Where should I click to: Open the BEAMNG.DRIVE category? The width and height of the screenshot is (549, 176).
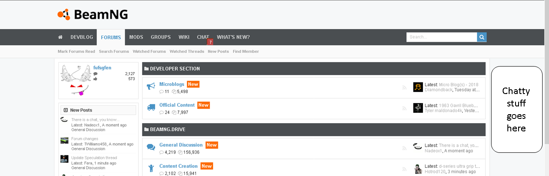click(168, 129)
